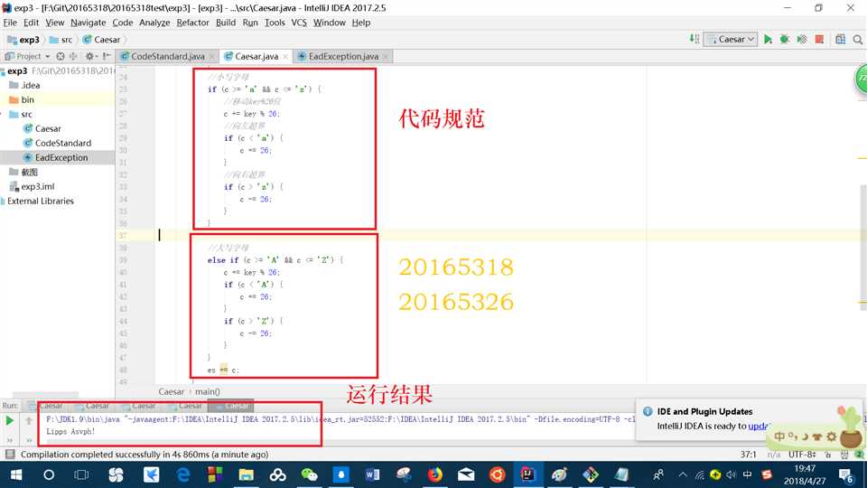Rerun Caesar in the Run panel
The width and height of the screenshot is (867, 488).
[x=9, y=421]
